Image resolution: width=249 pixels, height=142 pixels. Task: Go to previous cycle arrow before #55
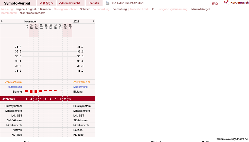point(41,3)
